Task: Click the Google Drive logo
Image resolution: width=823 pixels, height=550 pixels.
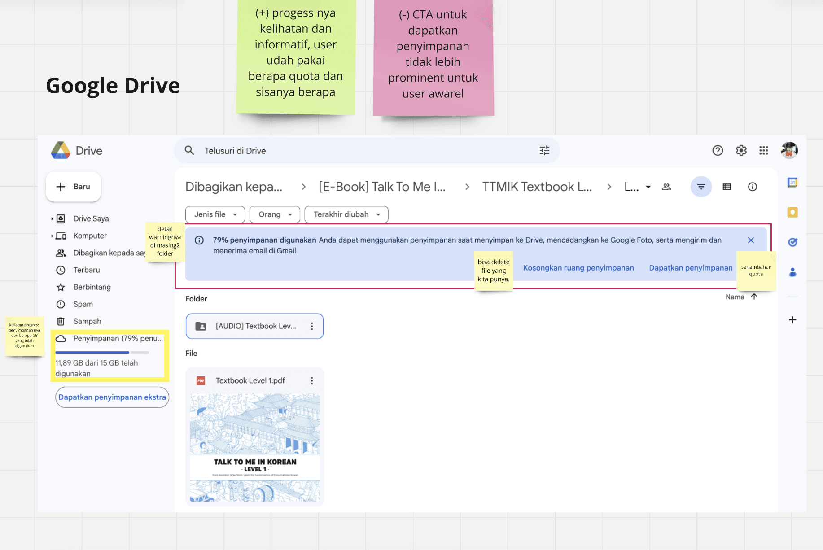Action: coord(61,151)
